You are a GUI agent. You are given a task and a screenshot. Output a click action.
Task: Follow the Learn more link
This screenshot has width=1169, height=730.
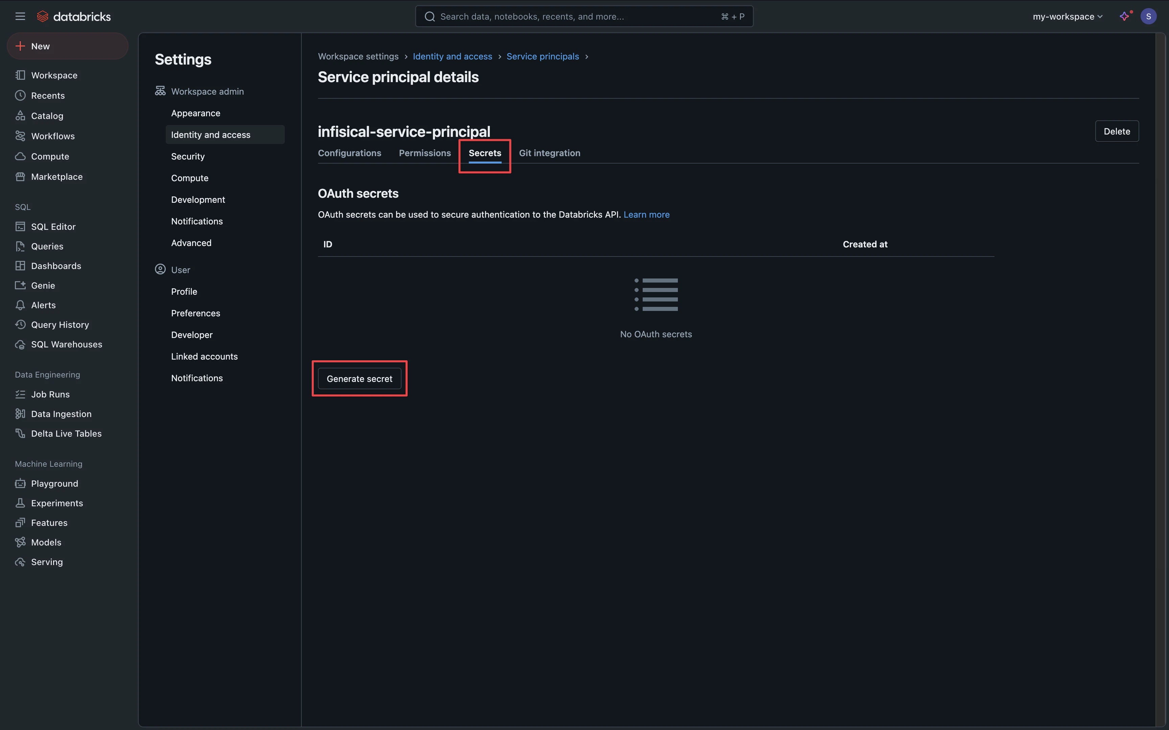[646, 214]
